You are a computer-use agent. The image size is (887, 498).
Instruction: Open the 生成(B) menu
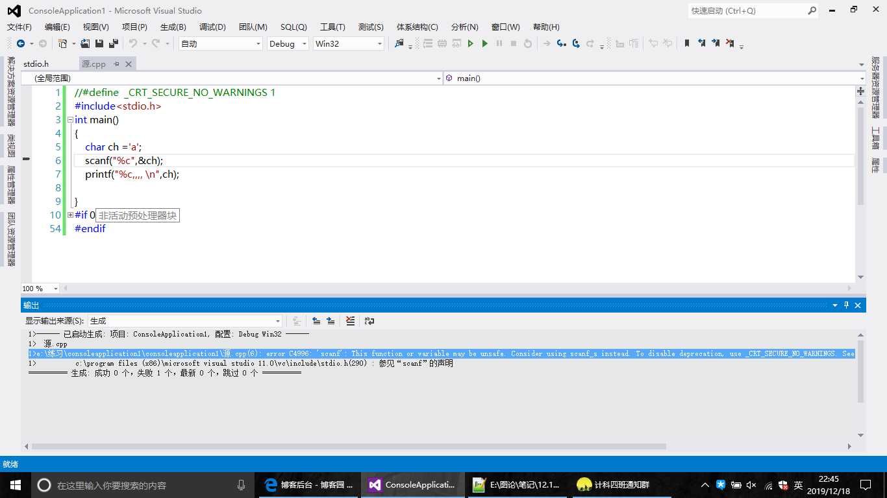pyautogui.click(x=173, y=27)
